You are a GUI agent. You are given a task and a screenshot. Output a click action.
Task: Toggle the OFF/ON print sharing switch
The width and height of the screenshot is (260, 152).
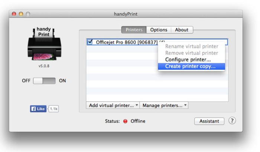click(x=44, y=81)
